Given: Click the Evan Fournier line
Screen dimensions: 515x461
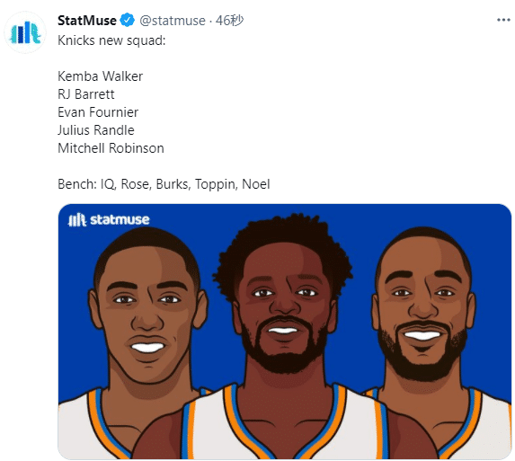Looking at the screenshot, I should tap(98, 112).
